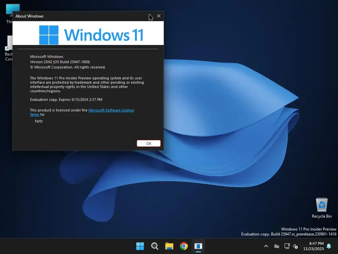Open network status tray icon
Viewport: 338px width, 254px height.
(x=287, y=246)
